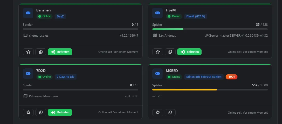Copy the 7D2D server address
Viewport: 282px width, 124px height.
pos(41,113)
